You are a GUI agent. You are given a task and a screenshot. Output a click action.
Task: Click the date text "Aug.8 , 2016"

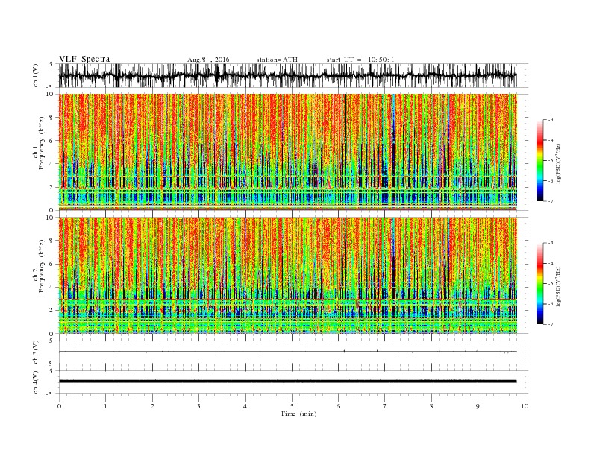(208, 60)
